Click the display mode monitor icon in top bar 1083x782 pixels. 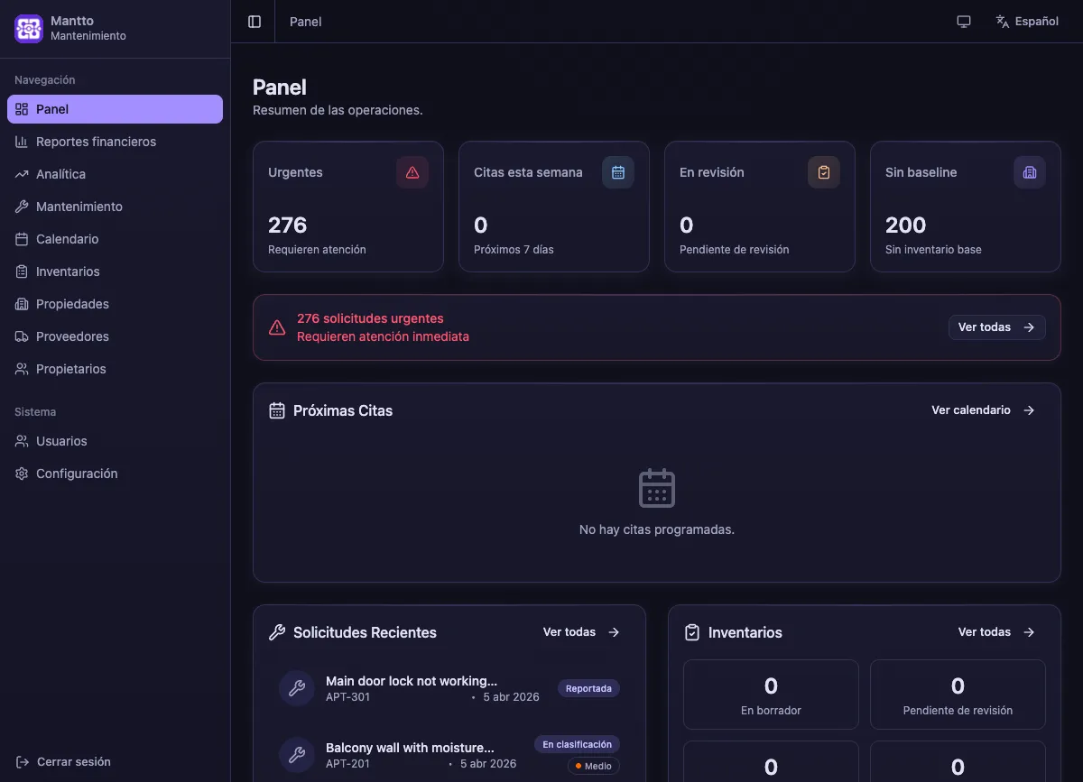pyautogui.click(x=963, y=20)
